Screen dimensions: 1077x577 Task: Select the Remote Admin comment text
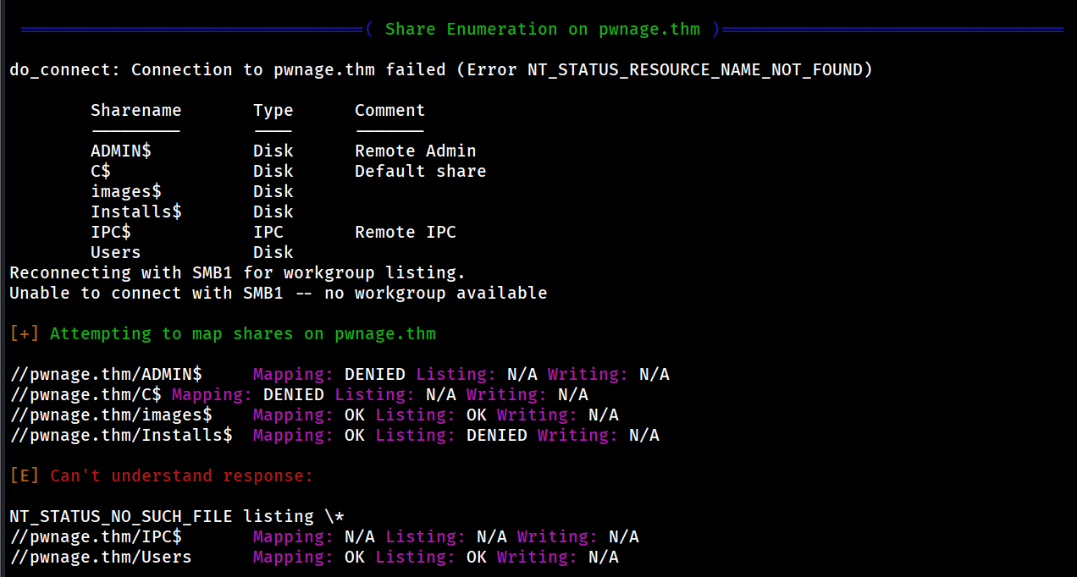pyautogui.click(x=415, y=151)
